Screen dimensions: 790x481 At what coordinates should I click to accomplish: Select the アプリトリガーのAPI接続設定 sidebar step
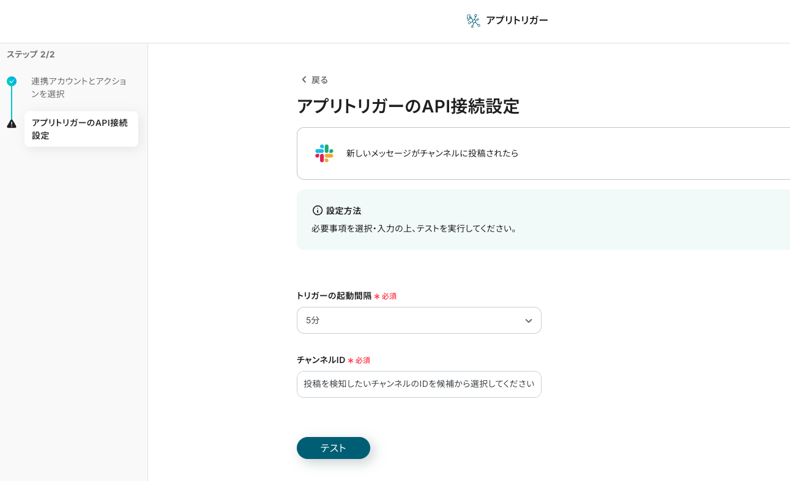(x=81, y=129)
